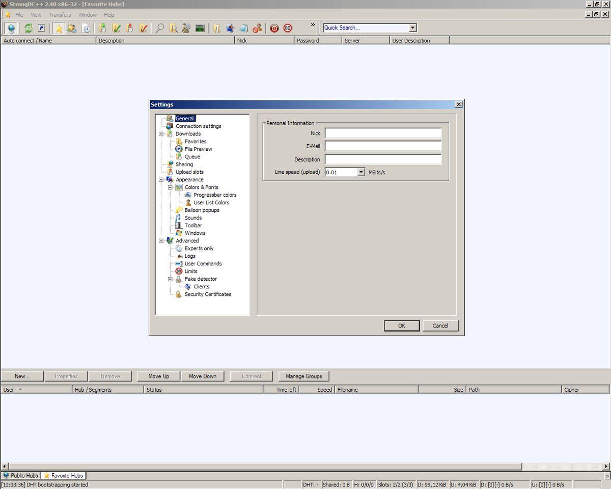Select Security Certificates in the tree
The image size is (611, 489).
tap(208, 294)
